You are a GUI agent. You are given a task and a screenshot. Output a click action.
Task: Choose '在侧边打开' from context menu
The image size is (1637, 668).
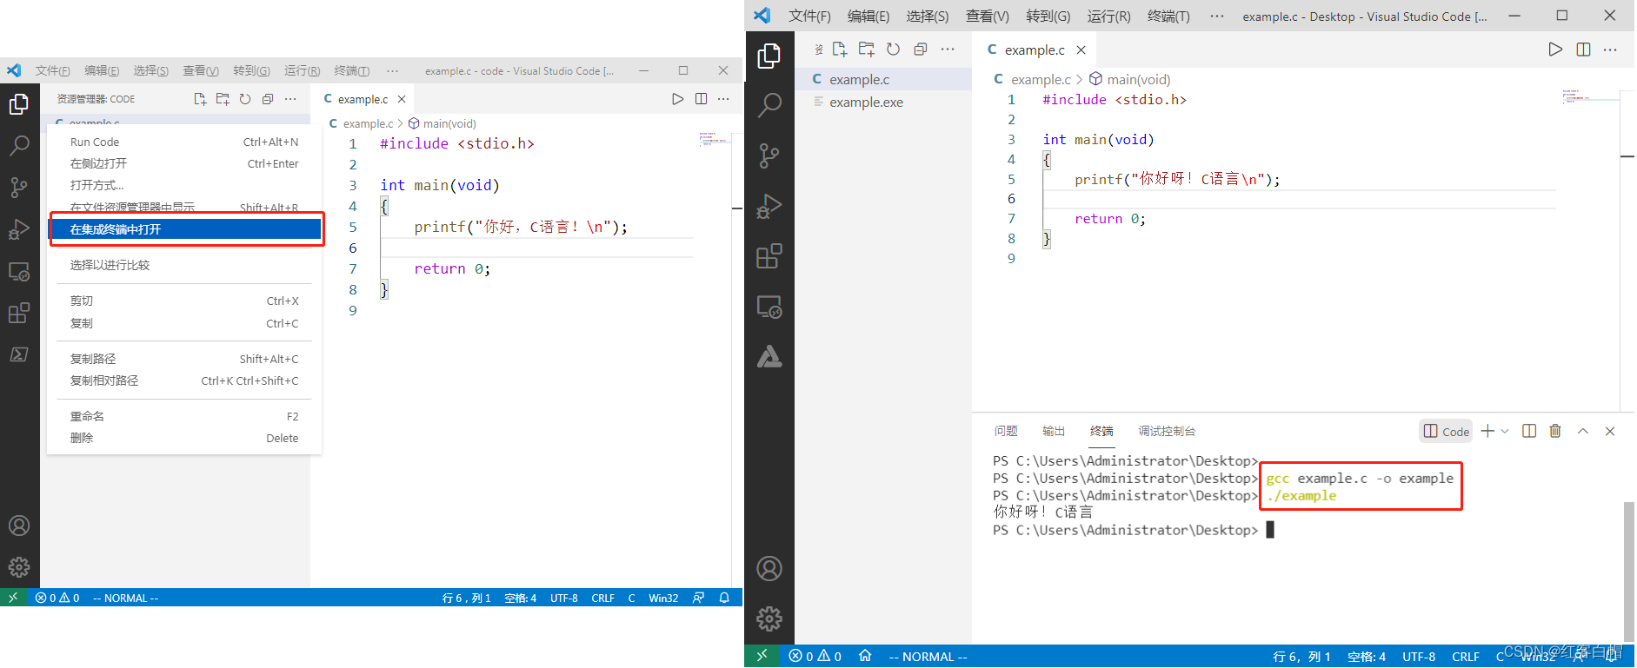(x=184, y=163)
